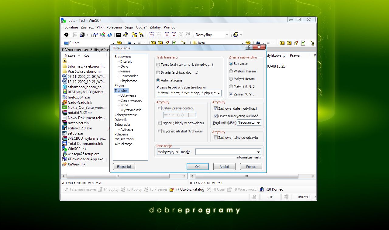Click remote panel Home Directory icon

296,43
